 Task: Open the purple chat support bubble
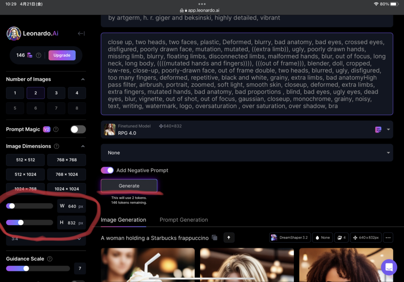point(389,267)
